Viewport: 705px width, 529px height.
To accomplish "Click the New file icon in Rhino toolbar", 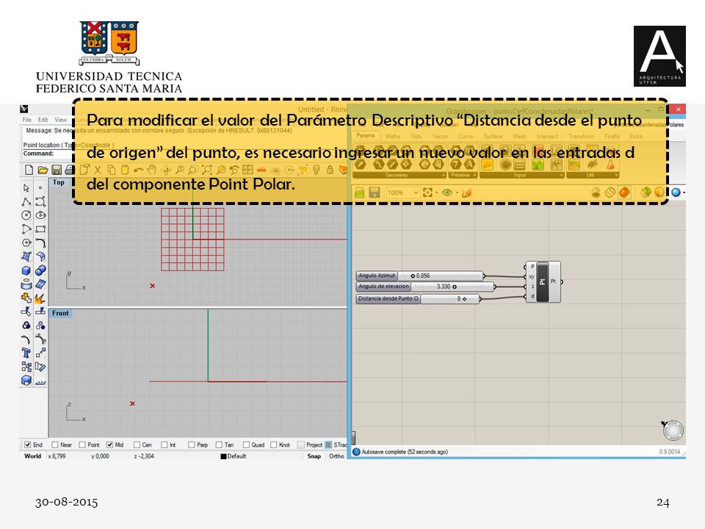I will [29, 170].
